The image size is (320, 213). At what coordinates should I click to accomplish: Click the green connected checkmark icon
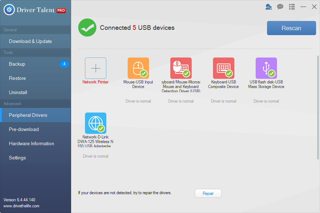pos(87,28)
